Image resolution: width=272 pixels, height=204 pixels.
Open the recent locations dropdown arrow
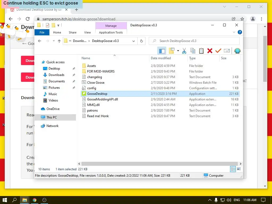click(54, 41)
